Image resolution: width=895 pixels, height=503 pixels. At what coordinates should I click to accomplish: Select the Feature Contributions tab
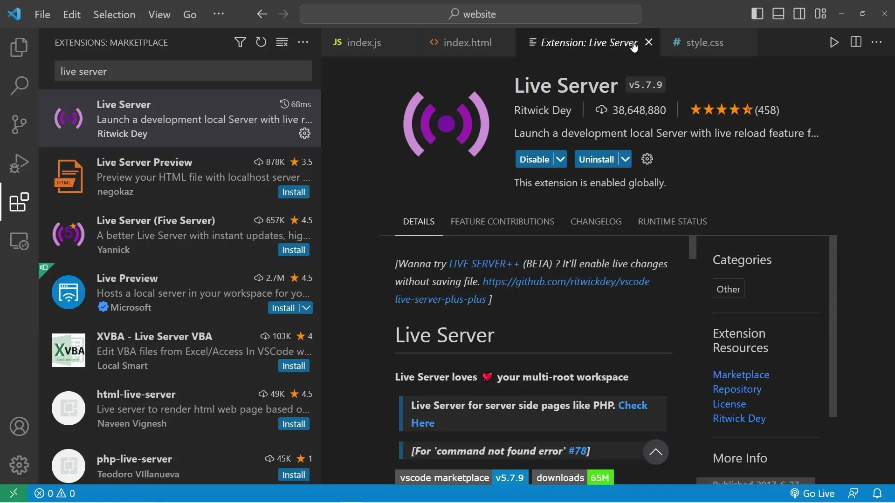click(502, 222)
